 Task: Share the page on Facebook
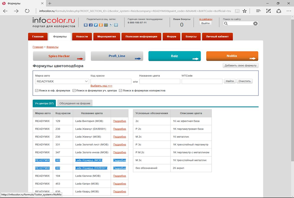click(x=90, y=25)
